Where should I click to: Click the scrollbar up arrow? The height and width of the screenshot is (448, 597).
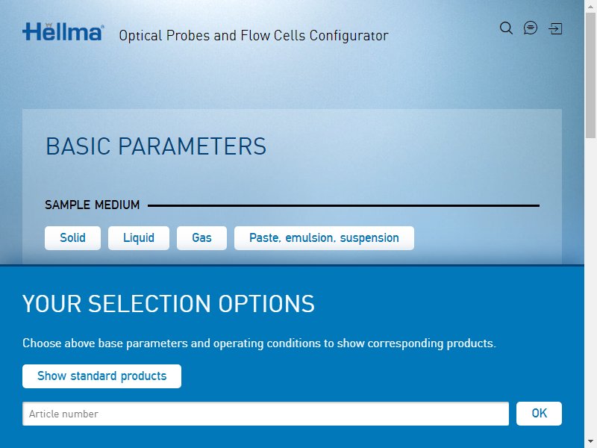[590, 4]
